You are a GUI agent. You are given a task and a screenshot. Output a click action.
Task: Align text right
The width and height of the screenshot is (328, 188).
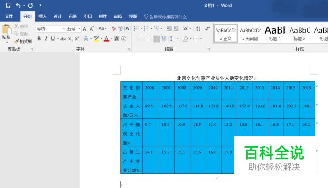tap(150, 39)
